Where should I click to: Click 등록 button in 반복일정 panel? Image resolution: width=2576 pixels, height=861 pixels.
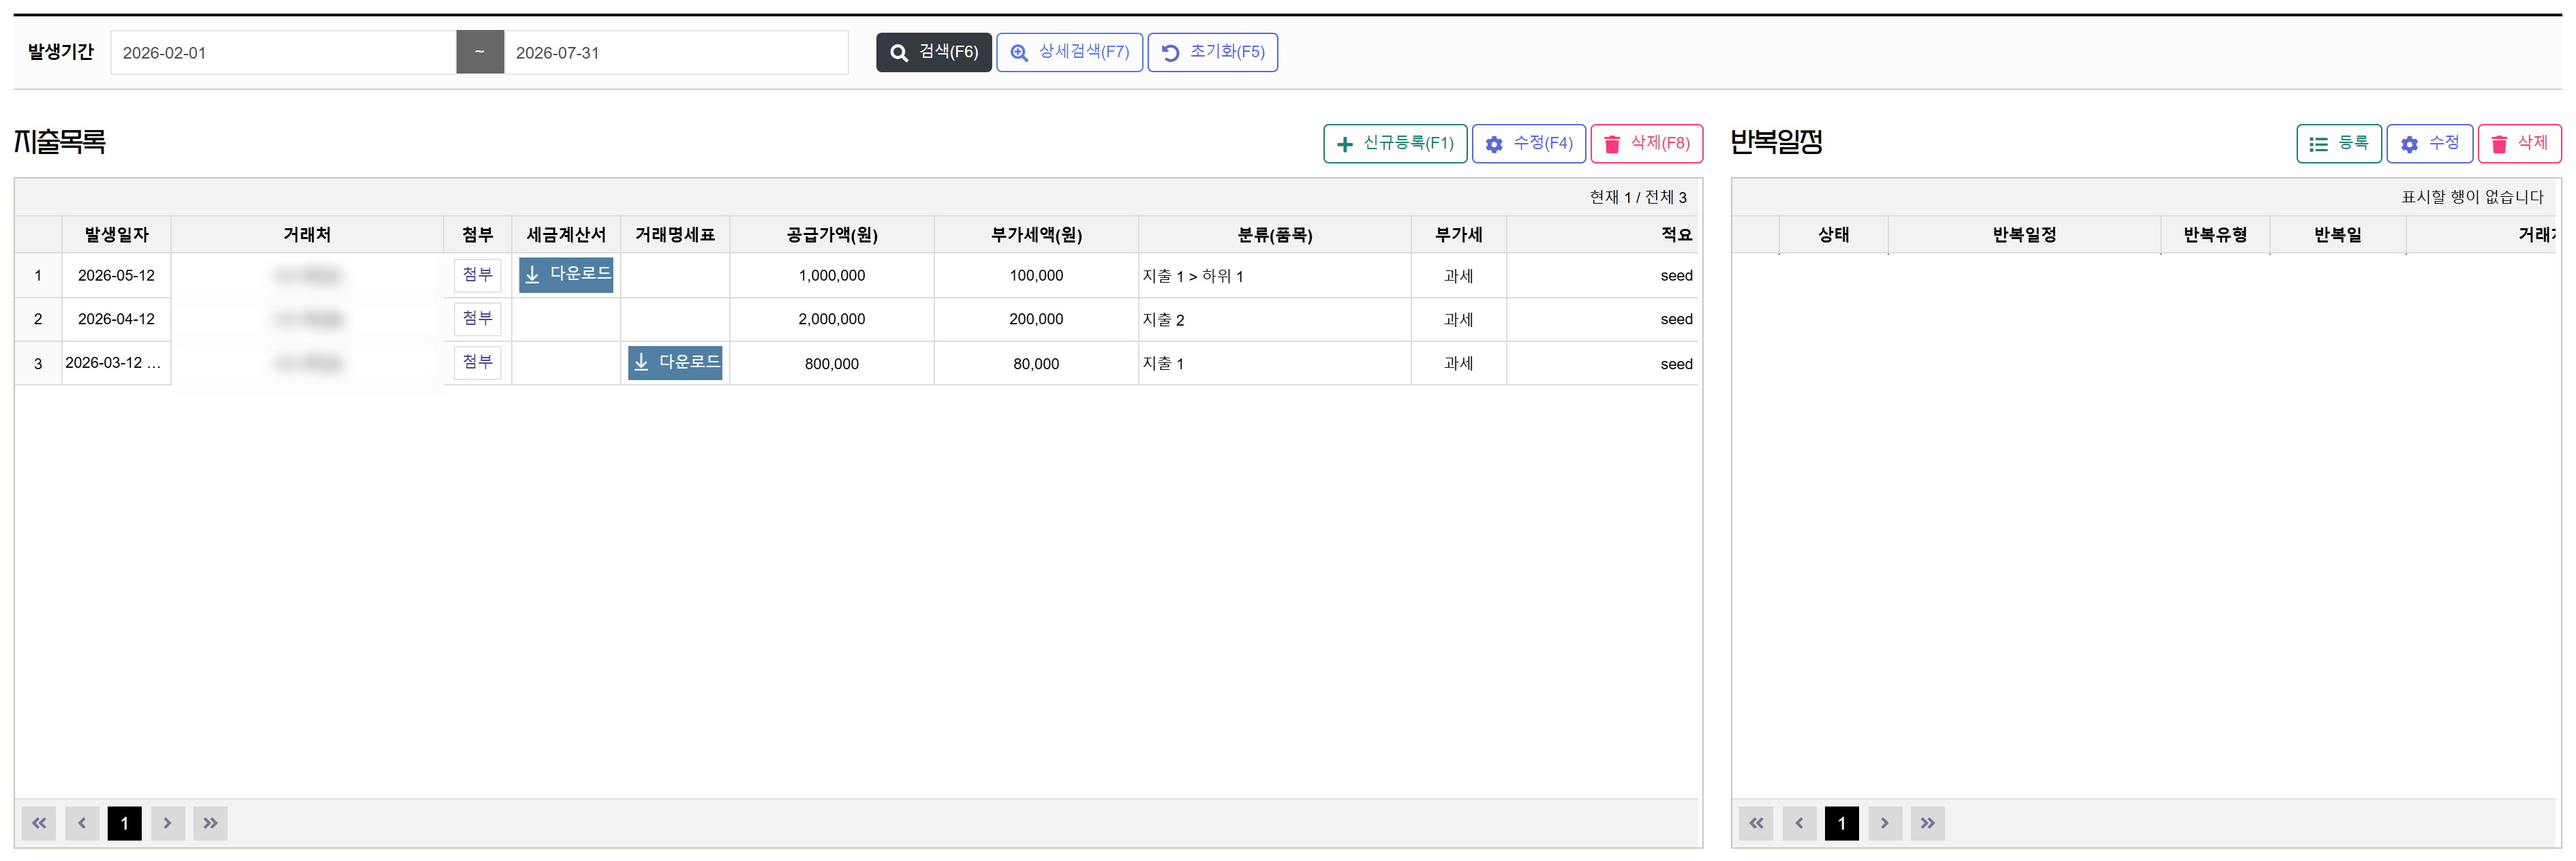coord(2338,144)
